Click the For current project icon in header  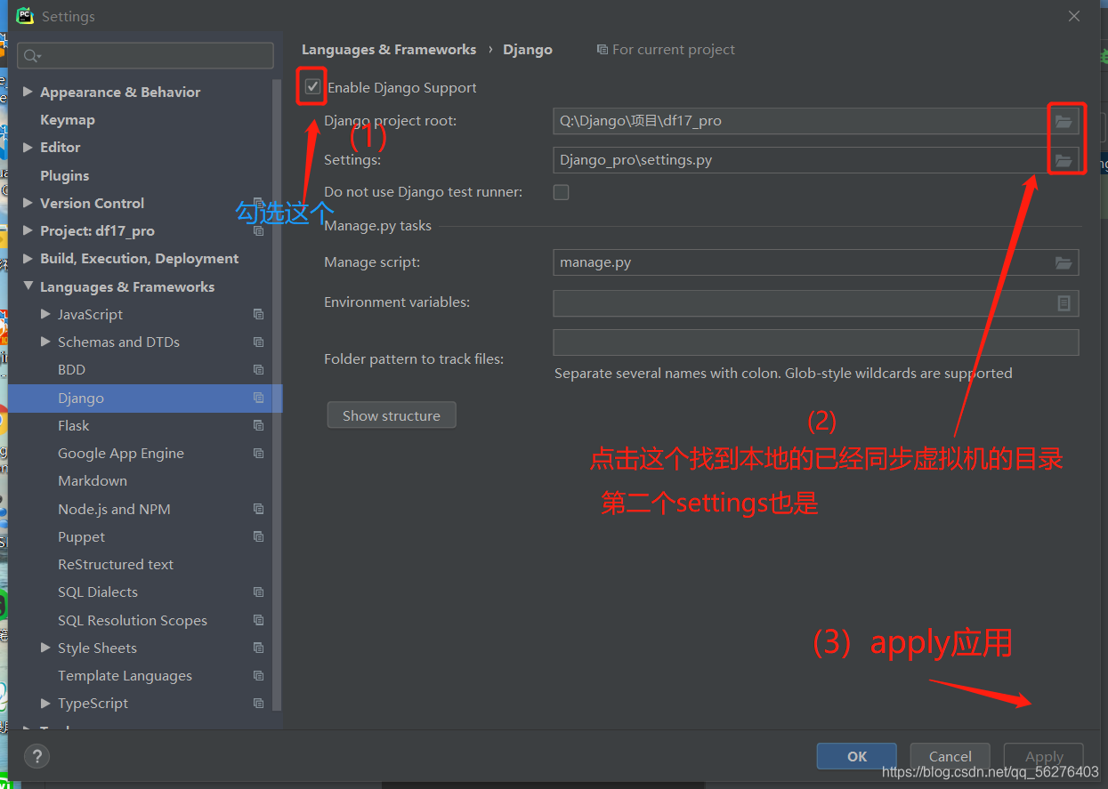(x=603, y=50)
